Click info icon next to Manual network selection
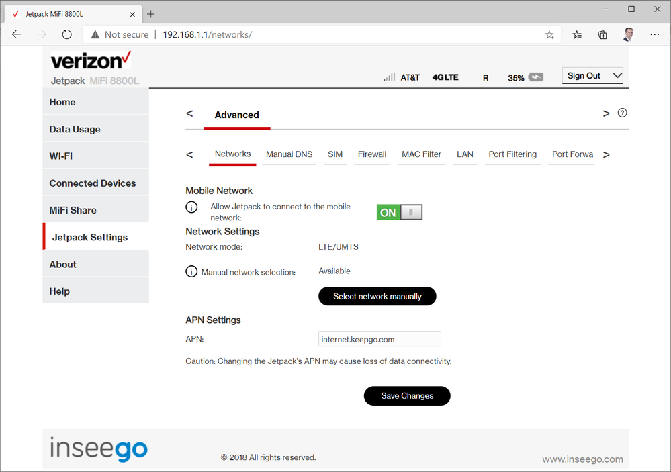671x472 pixels. (191, 272)
